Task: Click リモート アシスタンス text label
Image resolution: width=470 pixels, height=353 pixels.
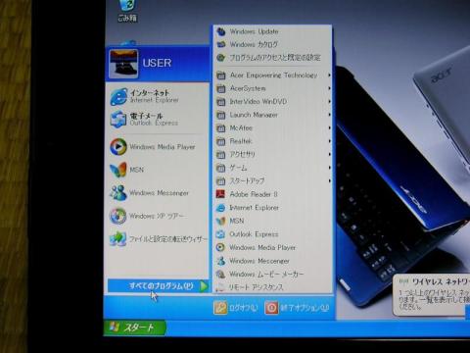Action: (x=256, y=287)
